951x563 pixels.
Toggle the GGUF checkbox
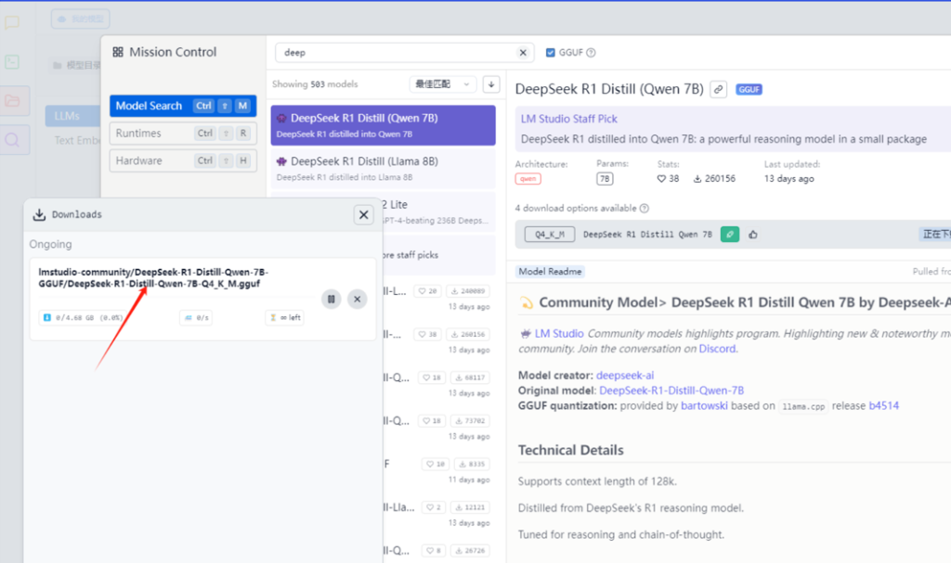point(550,53)
